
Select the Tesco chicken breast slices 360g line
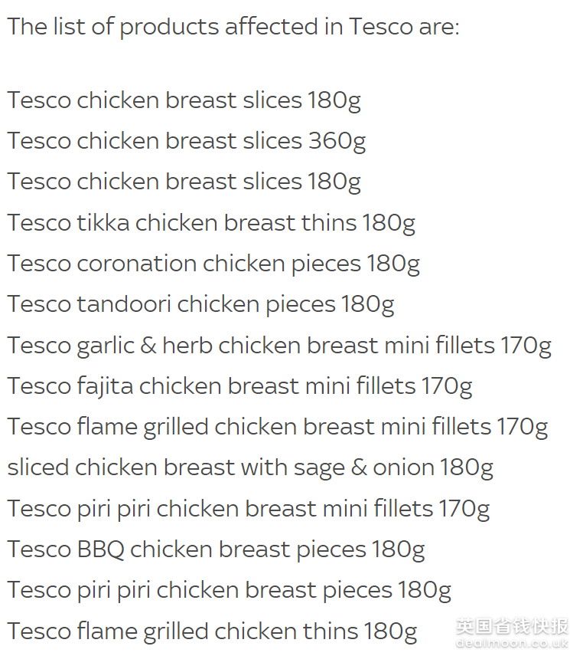pos(187,142)
